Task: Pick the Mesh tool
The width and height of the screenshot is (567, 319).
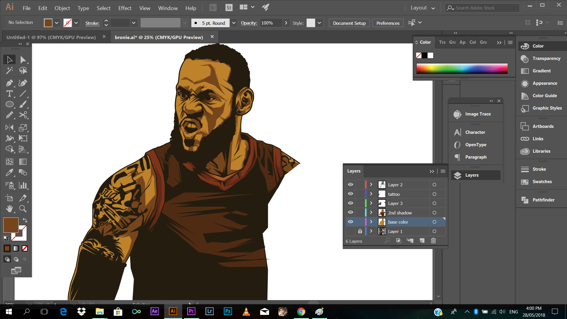Action: coord(9,162)
